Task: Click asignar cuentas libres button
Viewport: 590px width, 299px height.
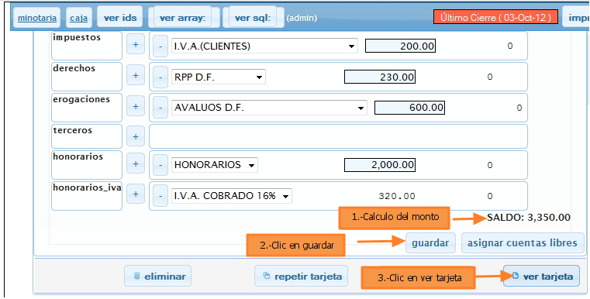Action: 523,243
